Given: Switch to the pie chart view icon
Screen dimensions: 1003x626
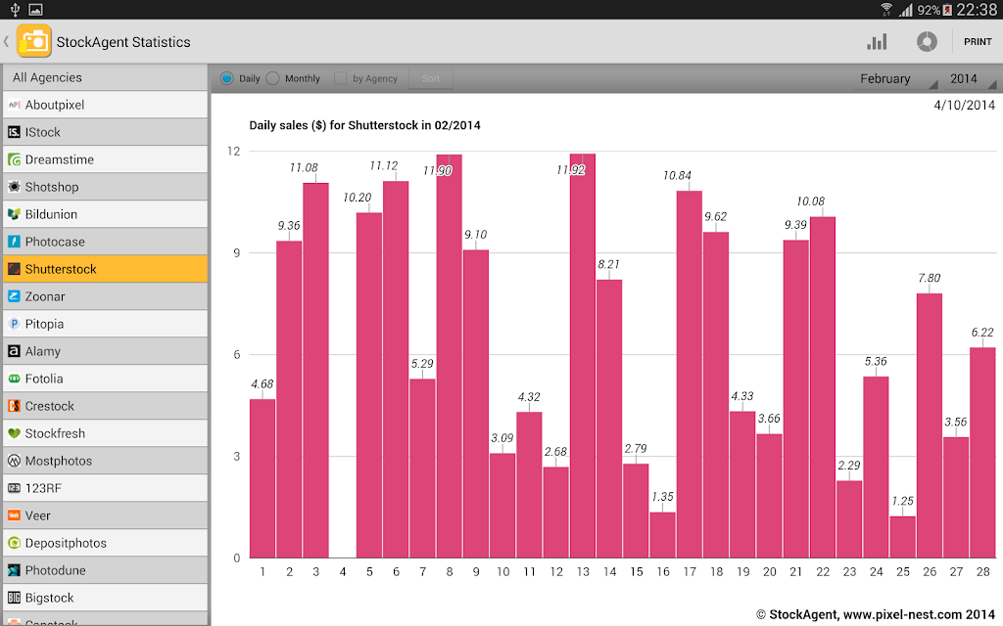Looking at the screenshot, I should (x=927, y=42).
